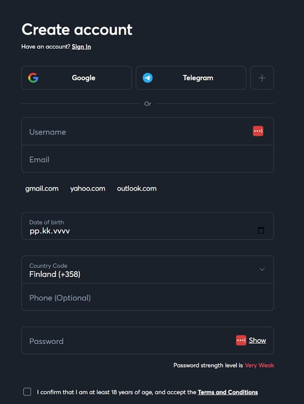Screen dimensions: 304x404
Task: Check the 18 years age confirmation box
Action: pyautogui.click(x=27, y=392)
